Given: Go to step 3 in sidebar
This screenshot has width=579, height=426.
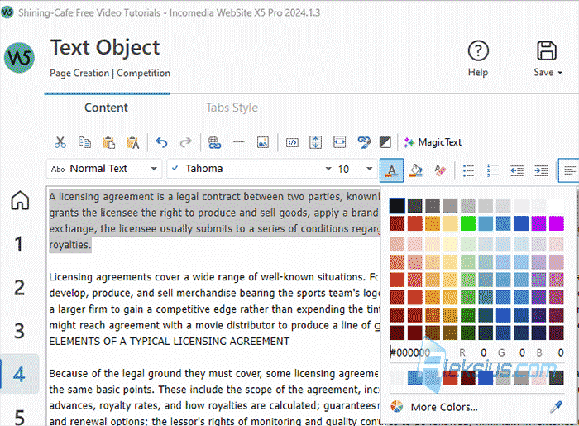Looking at the screenshot, I should [x=19, y=331].
